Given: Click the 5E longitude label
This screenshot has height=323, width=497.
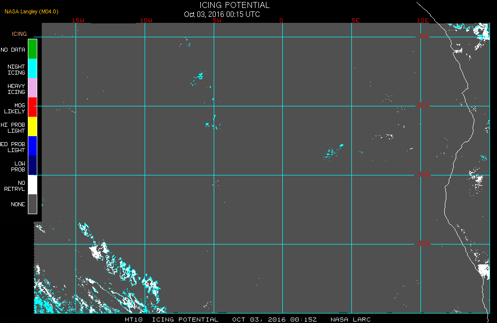Looking at the screenshot, I should [355, 20].
